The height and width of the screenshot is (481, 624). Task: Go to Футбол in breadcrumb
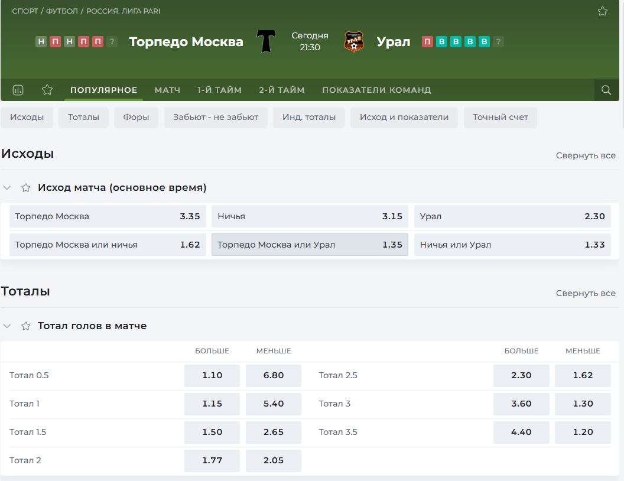[x=61, y=11]
